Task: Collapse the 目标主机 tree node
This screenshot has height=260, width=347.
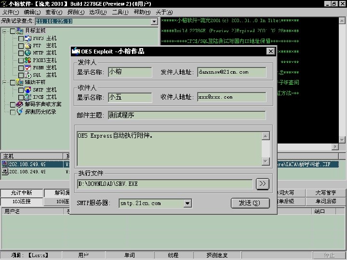Action: pyautogui.click(x=5, y=31)
